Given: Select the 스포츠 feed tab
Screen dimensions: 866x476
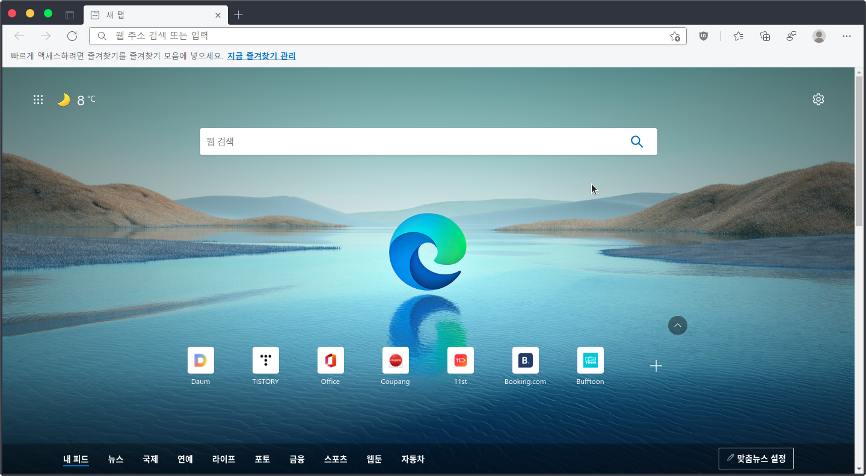Looking at the screenshot, I should 336,459.
